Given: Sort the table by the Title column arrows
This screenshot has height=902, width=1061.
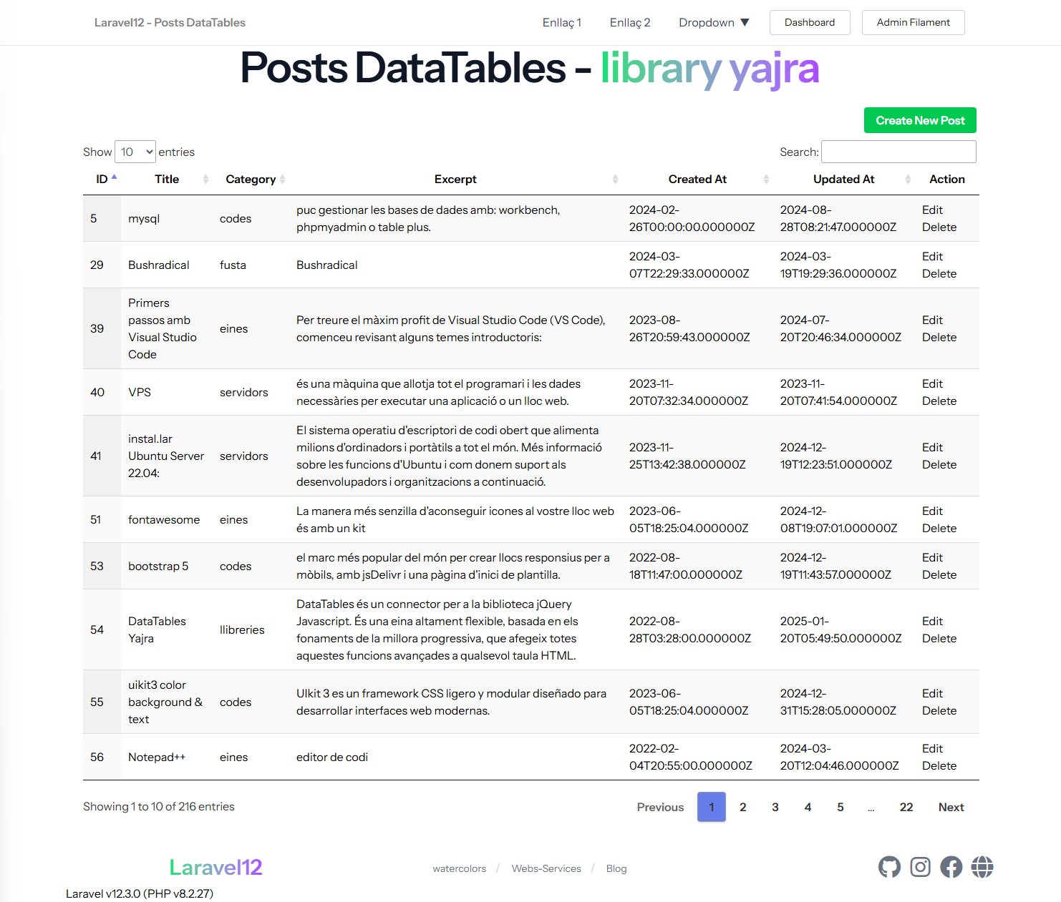Looking at the screenshot, I should pos(205,179).
